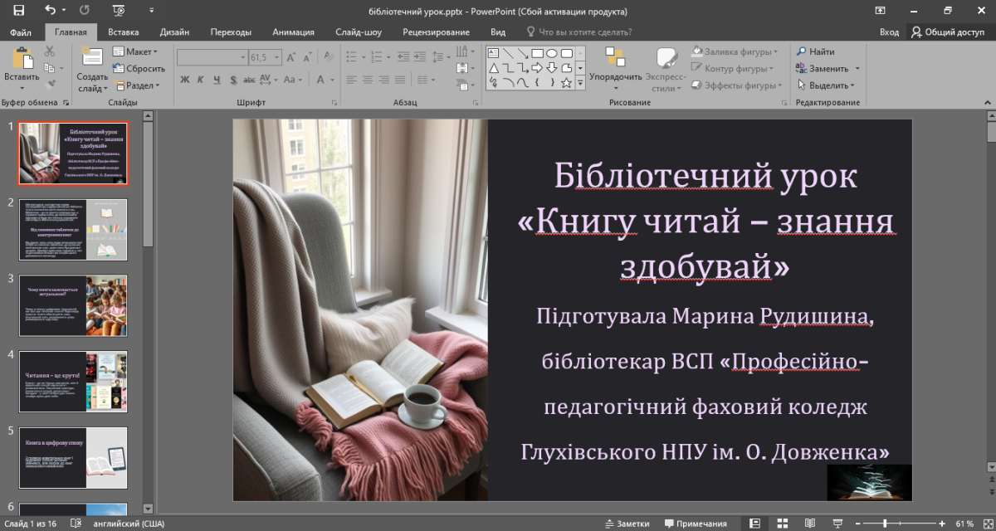
Task: Open the font size dropdown
Action: tap(276, 58)
